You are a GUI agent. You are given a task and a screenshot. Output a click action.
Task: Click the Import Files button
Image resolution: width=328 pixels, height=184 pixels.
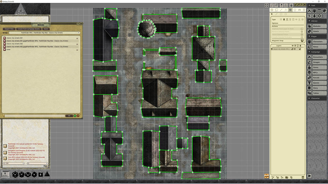(x=9, y=29)
